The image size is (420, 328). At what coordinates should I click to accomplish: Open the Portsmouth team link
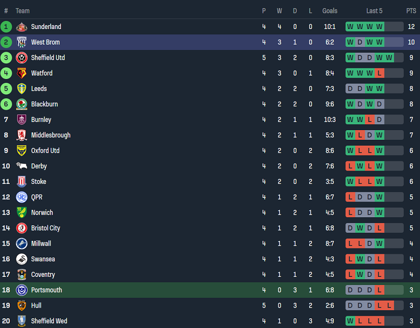(46, 290)
